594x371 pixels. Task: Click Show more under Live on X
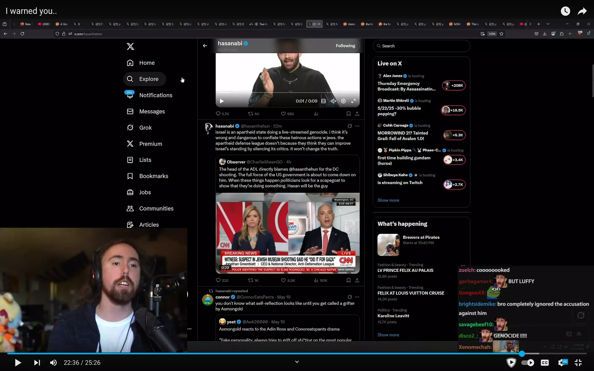pyautogui.click(x=388, y=200)
